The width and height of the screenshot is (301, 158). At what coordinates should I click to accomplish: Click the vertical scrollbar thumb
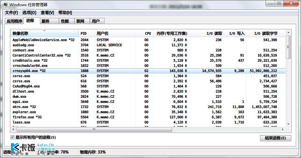click(288, 47)
